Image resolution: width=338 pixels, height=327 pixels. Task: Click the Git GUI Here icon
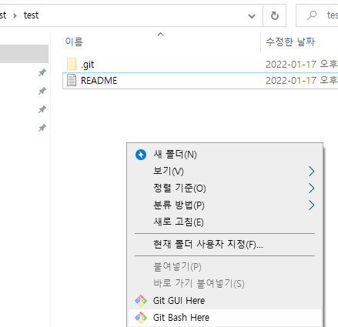pos(141,301)
